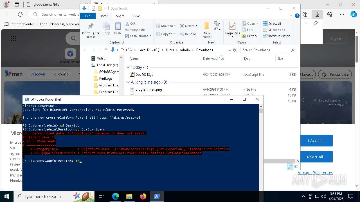Switch to Large icons view icon

296,167
